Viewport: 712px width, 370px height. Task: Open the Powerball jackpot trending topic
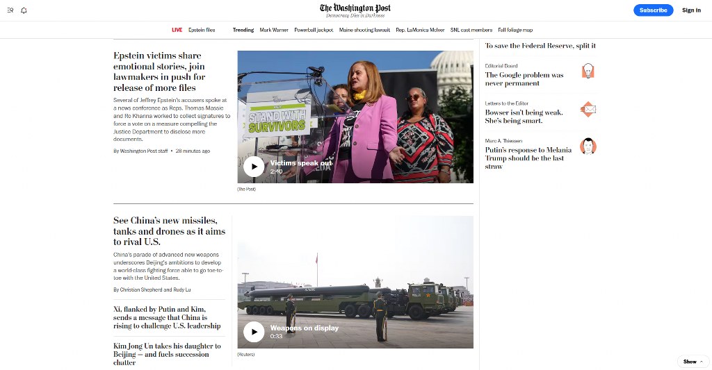pos(314,30)
